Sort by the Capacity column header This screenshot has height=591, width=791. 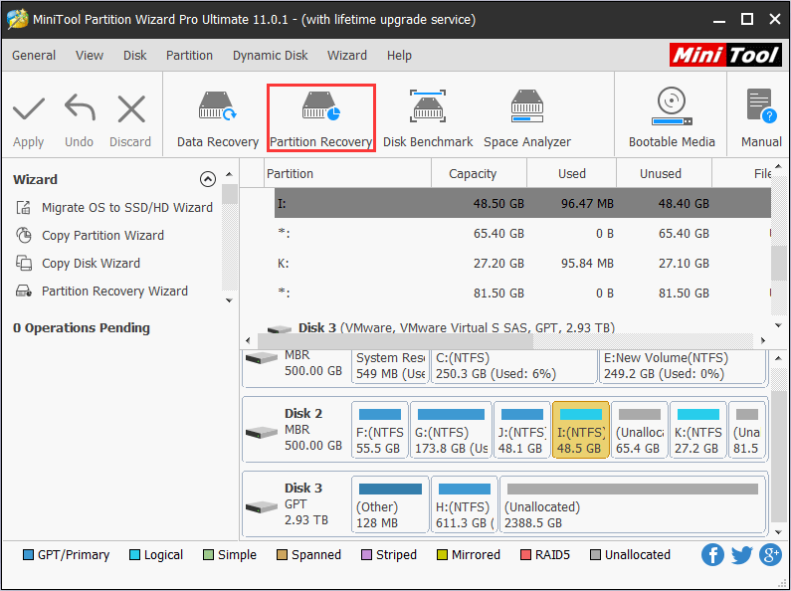[x=479, y=173]
